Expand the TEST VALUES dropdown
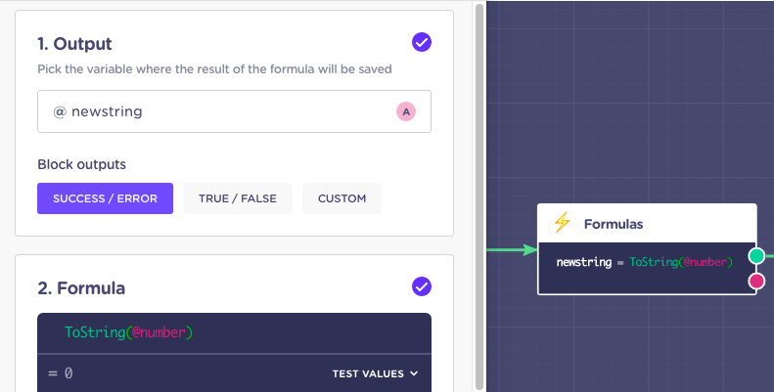Viewport: 774px width, 392px height. point(375,373)
